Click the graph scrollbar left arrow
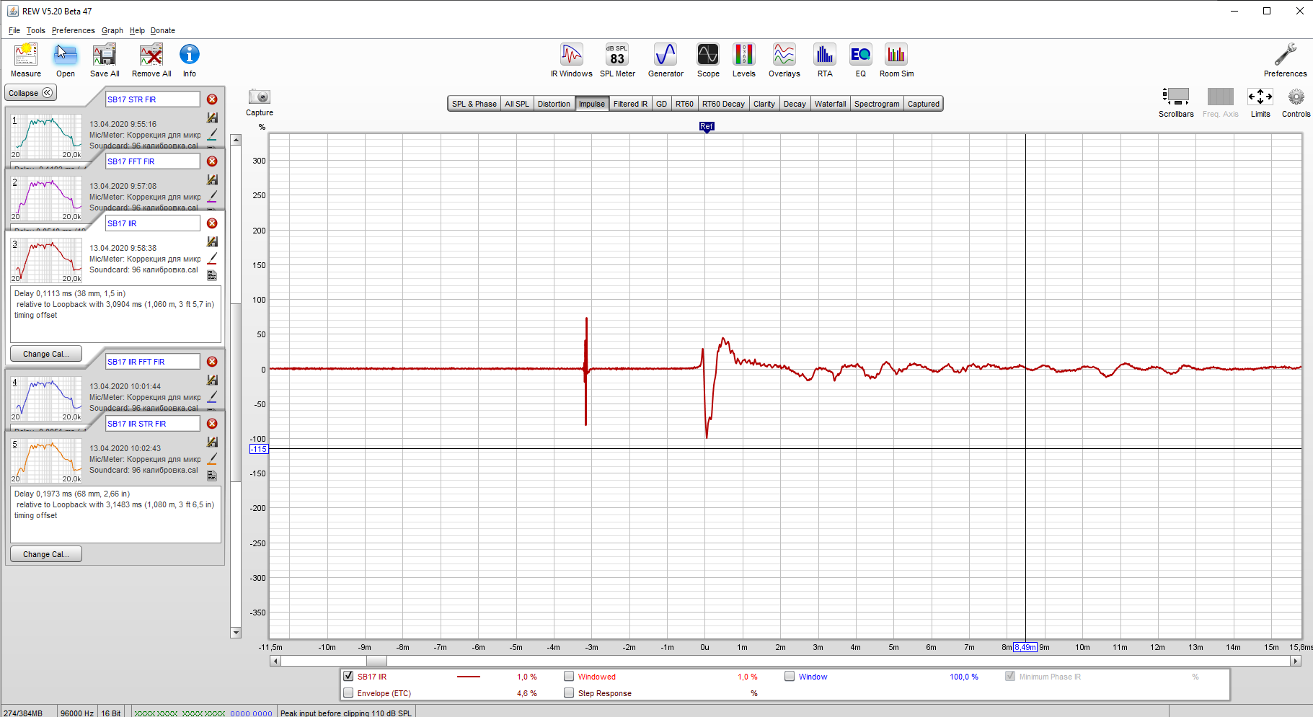This screenshot has height=717, width=1313. (x=275, y=661)
